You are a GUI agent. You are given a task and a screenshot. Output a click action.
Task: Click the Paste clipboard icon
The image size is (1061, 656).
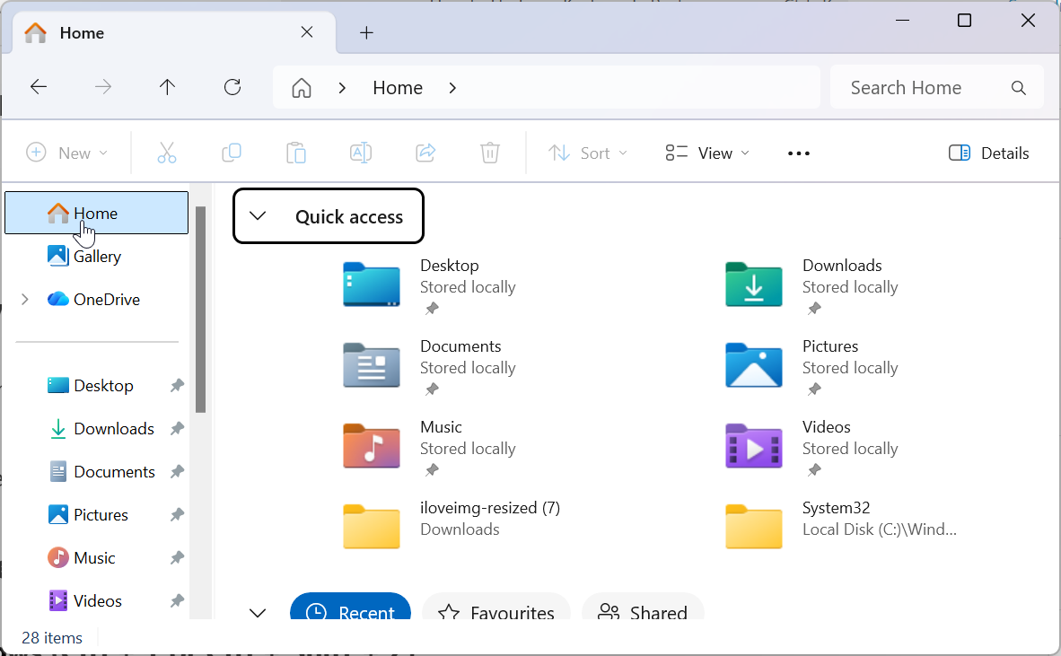[x=296, y=153]
